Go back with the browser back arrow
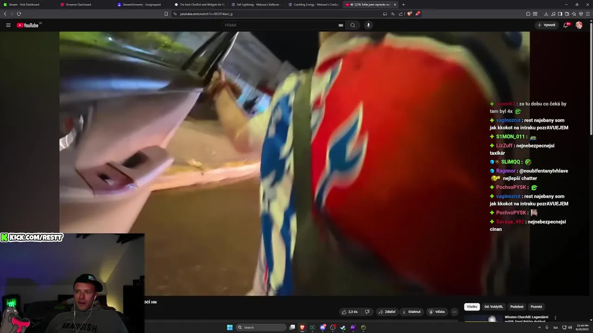 point(5,14)
